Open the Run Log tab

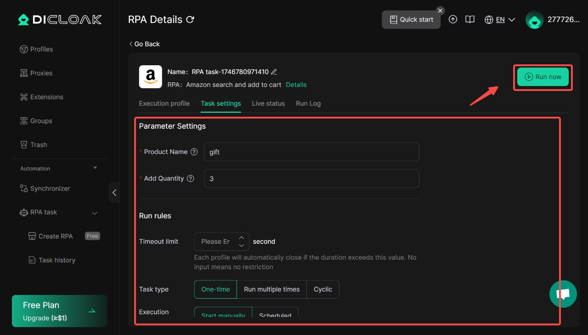tap(308, 103)
